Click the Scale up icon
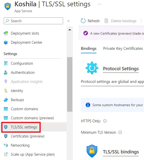This screenshot has width=144, height=160. [6, 154]
